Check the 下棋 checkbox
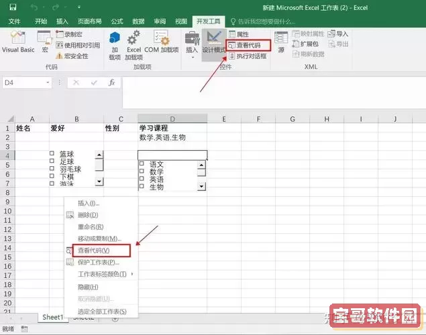 (52, 176)
